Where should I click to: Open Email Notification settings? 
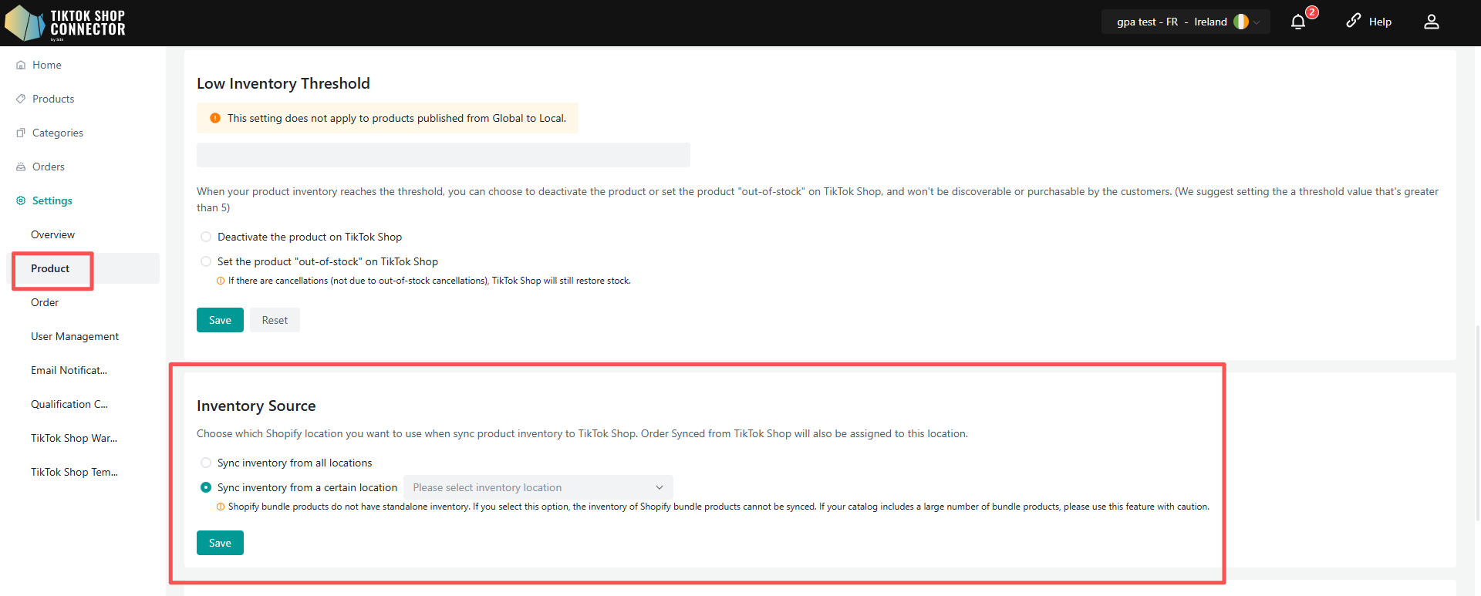pos(69,371)
